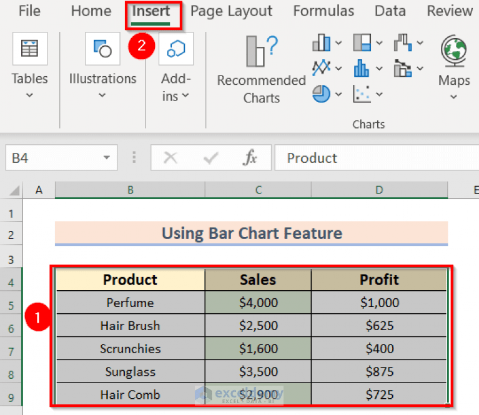
Task: Click the formula bar Cancel X icon
Action: (170, 158)
